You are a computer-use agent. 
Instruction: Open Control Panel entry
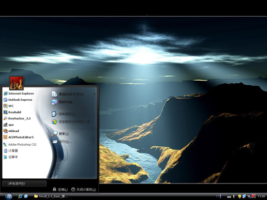(63, 114)
